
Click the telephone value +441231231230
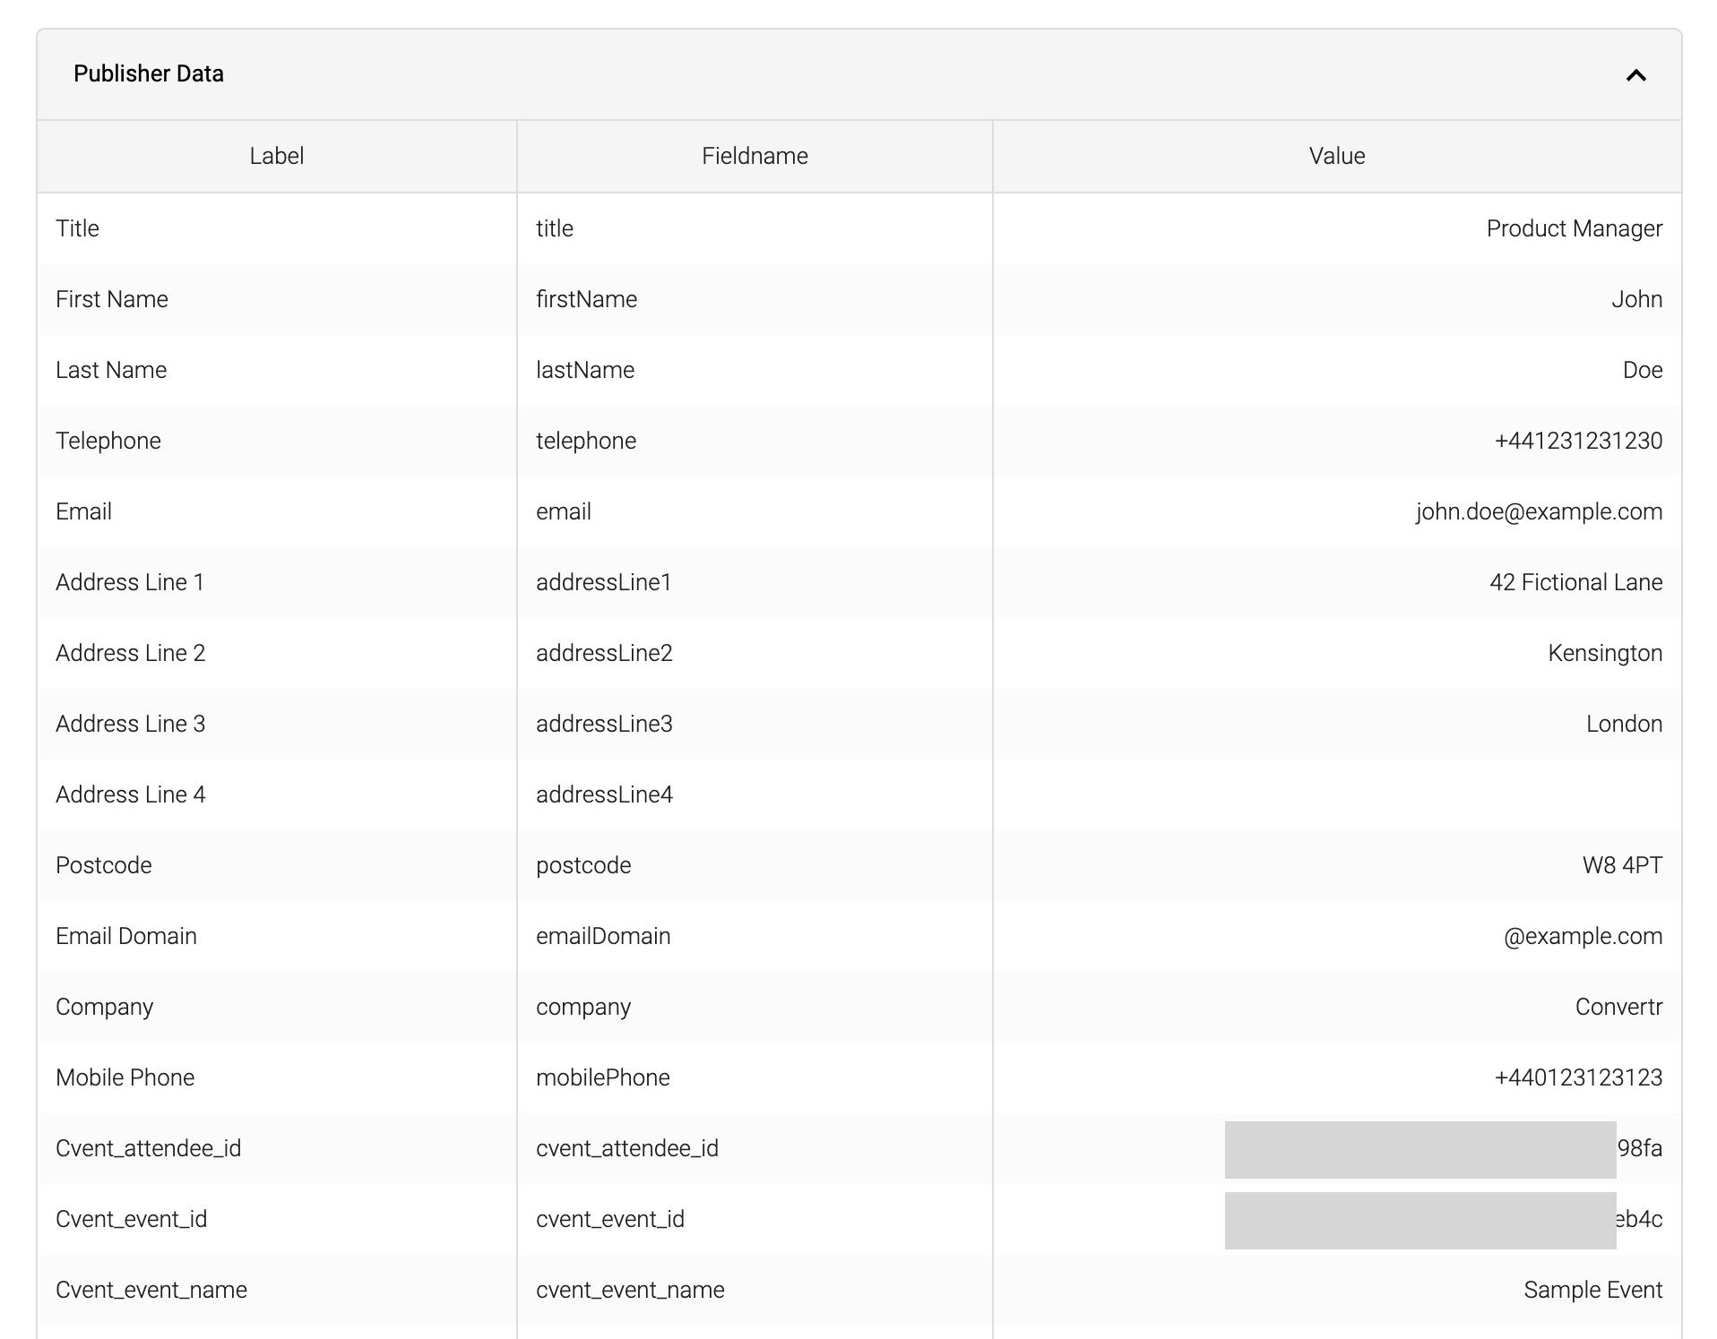coord(1579,441)
